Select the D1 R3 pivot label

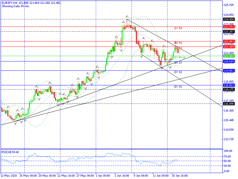(x=178, y=28)
